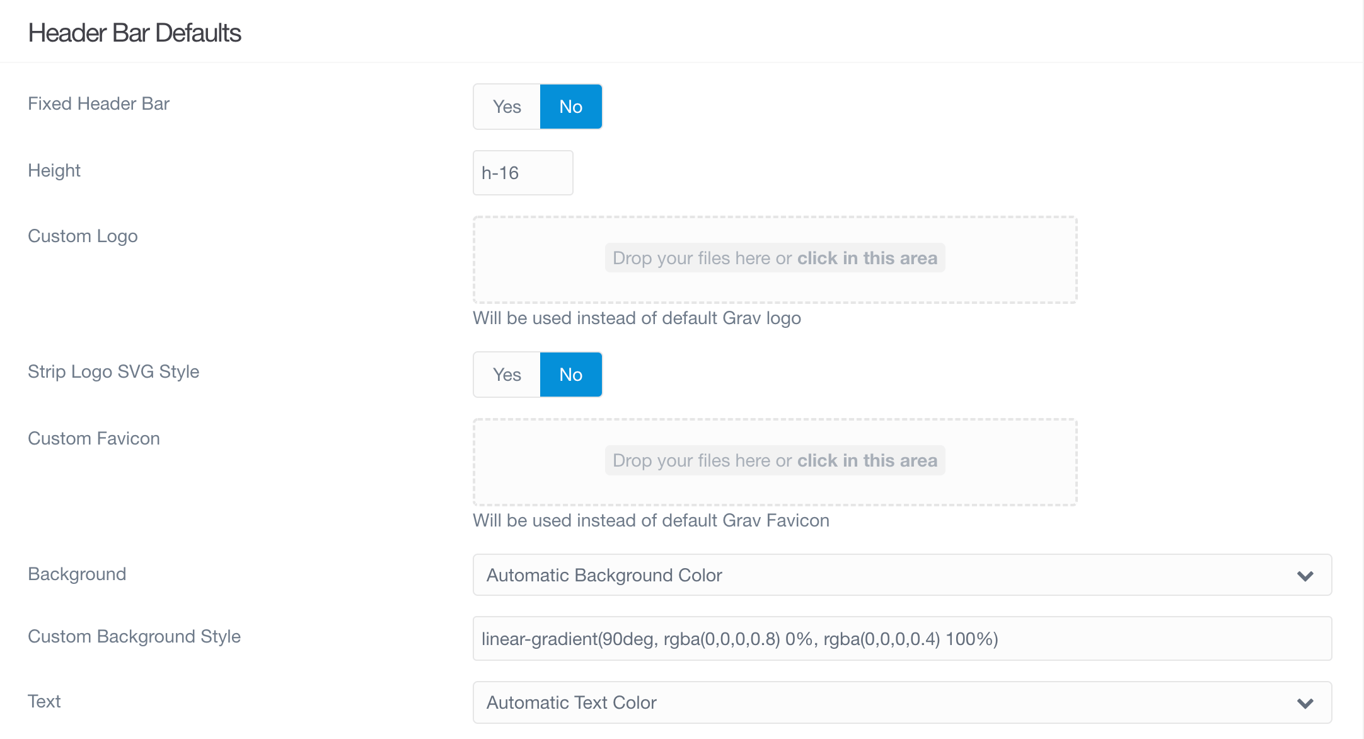Click the Text field label
The image size is (1364, 739).
(44, 701)
